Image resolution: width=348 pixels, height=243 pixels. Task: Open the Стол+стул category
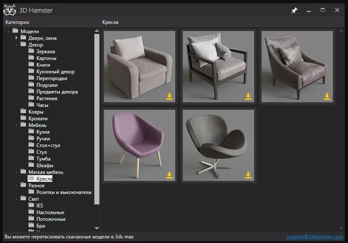[x=48, y=145]
